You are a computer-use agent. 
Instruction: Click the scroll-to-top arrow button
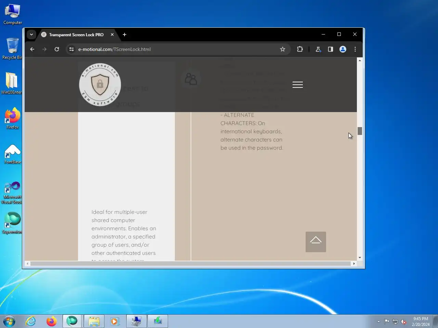(316, 242)
